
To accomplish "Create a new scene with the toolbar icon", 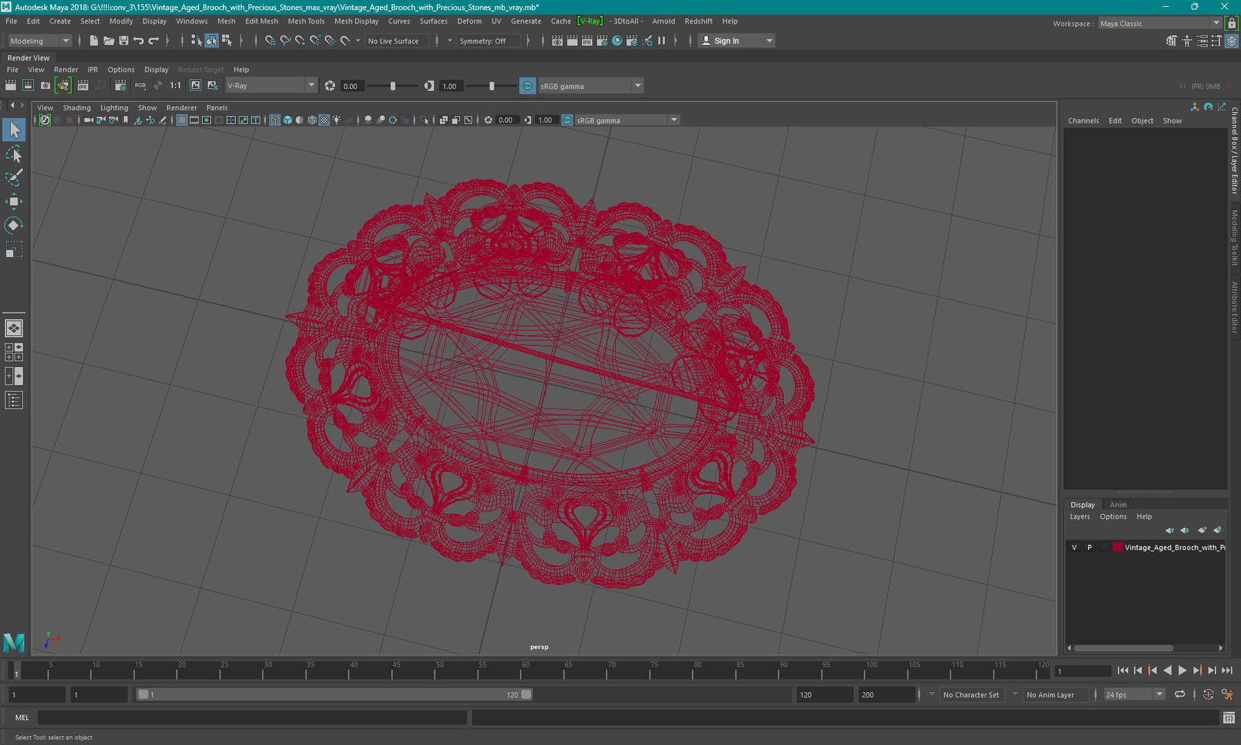I will click(94, 41).
